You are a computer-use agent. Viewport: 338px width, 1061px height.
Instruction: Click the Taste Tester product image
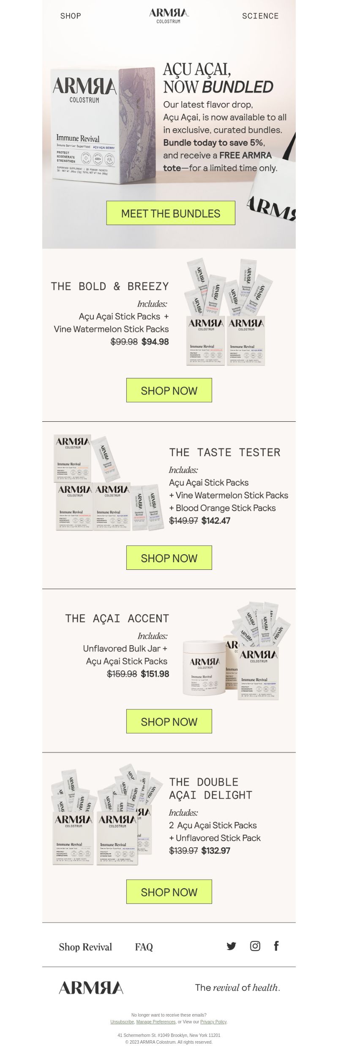109,483
